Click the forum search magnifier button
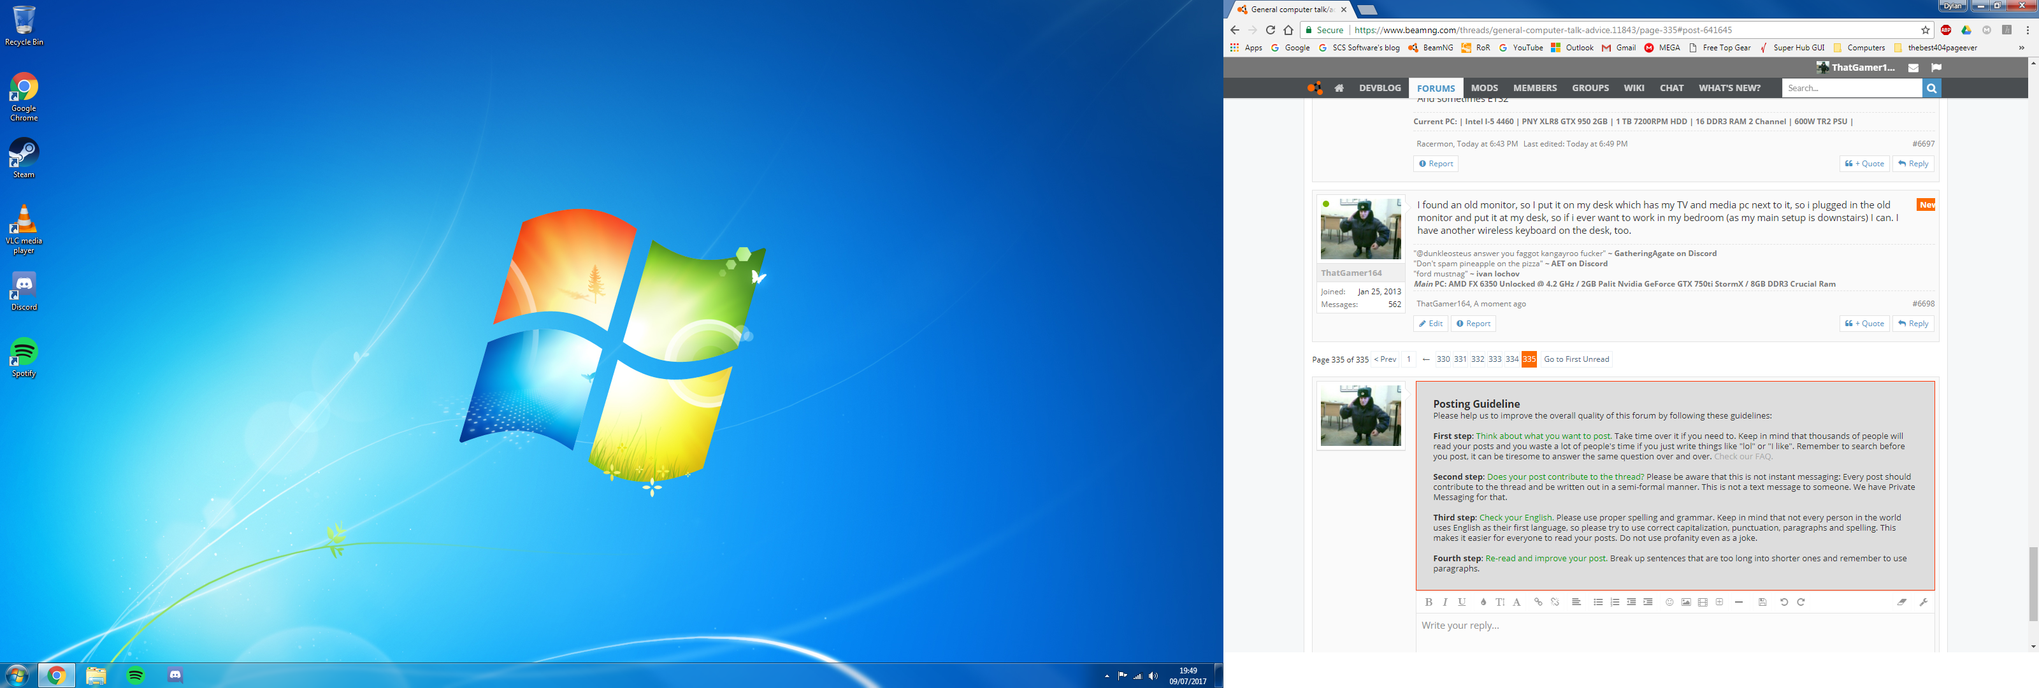Screen dimensions: 2039x688 pyautogui.click(x=1931, y=88)
